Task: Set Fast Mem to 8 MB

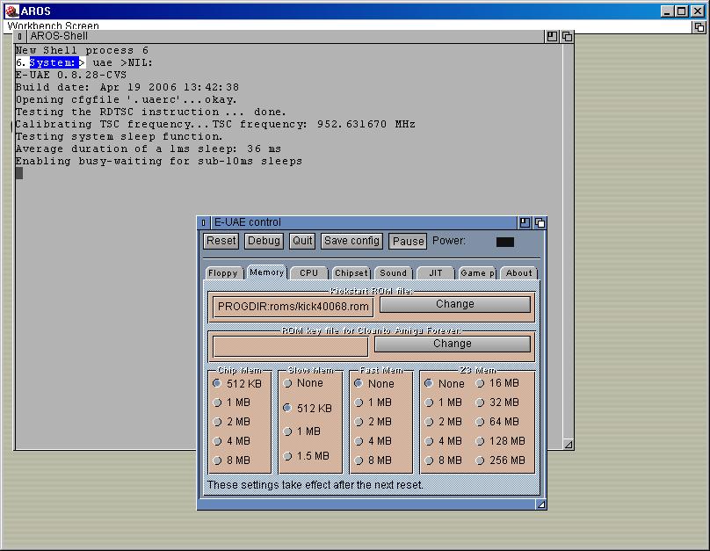Action: point(373,460)
